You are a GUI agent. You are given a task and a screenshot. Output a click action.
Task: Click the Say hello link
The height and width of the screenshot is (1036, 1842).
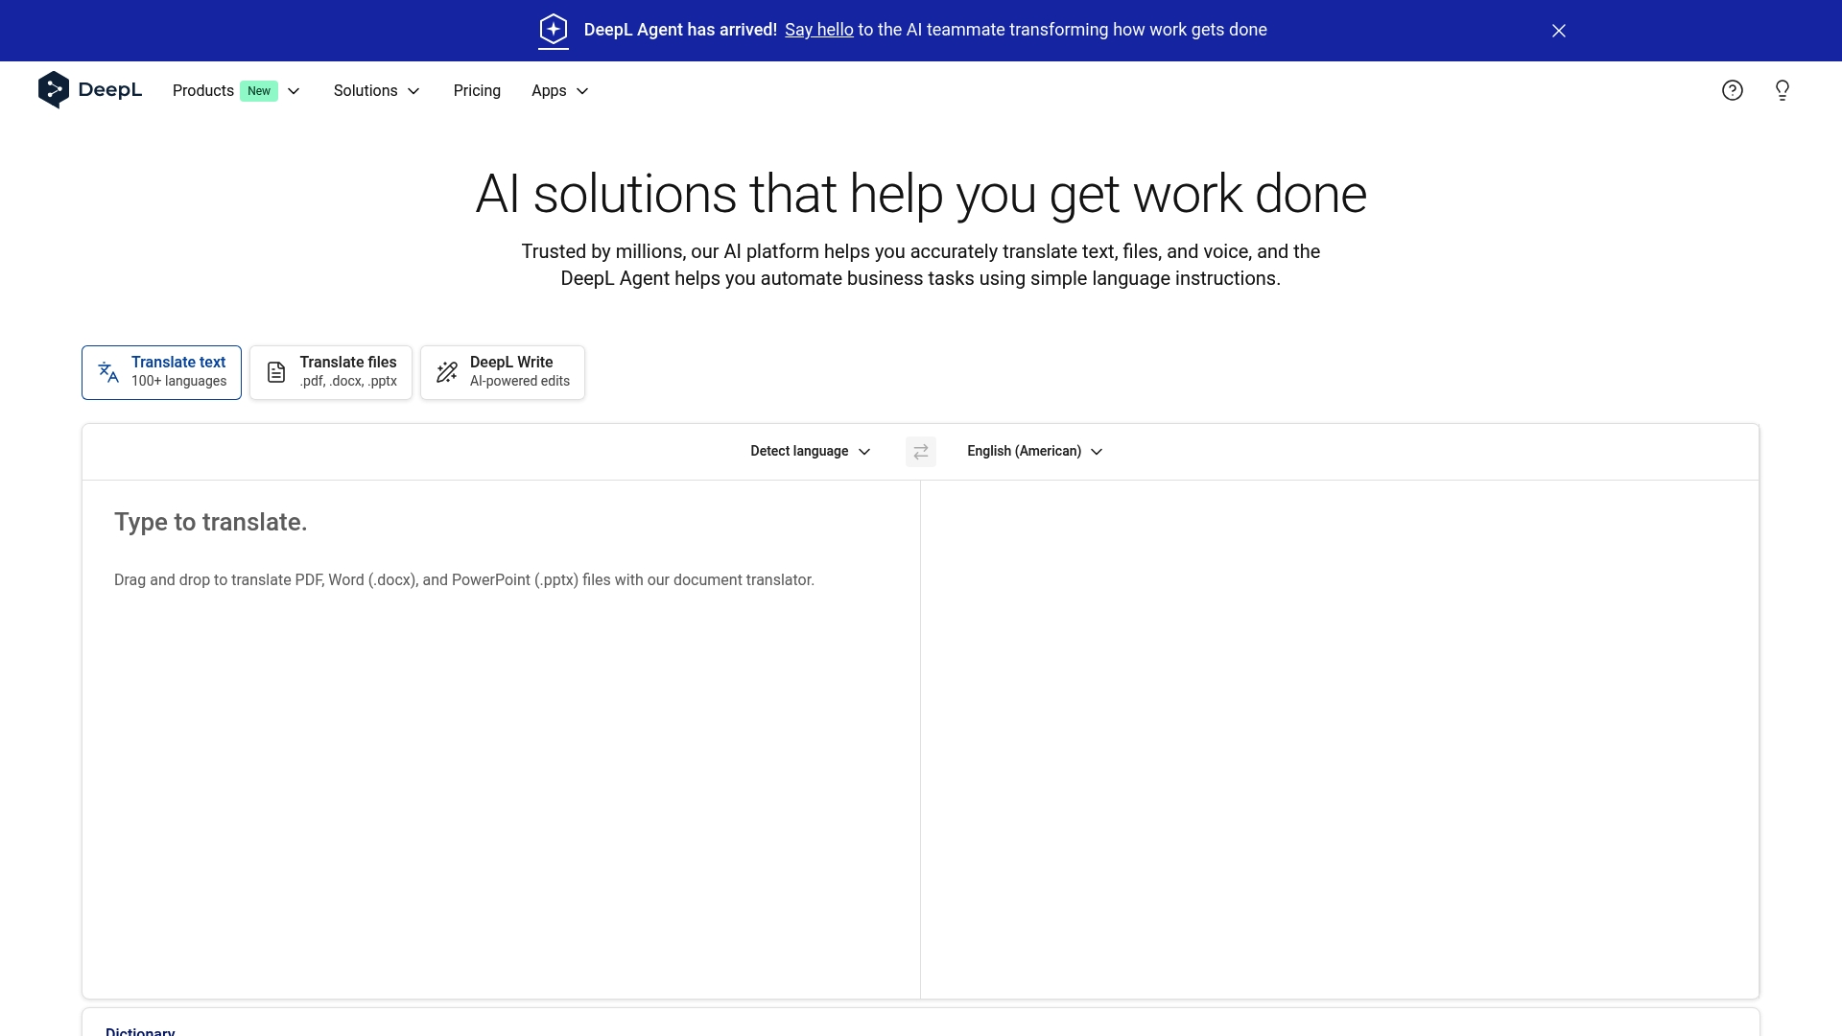point(817,30)
